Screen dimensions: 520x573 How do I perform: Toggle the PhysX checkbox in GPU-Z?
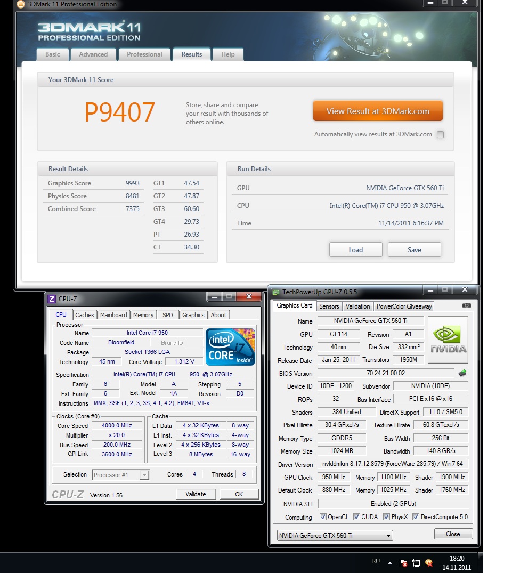click(x=386, y=516)
